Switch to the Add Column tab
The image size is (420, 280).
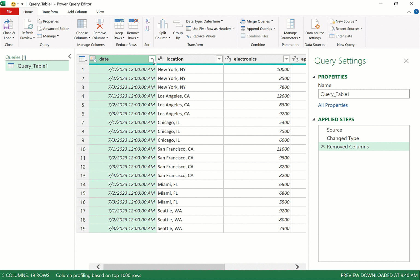pyautogui.click(x=77, y=12)
